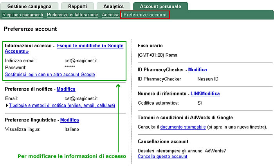Click the (GMT+01:00) Roma time zone text
The width and height of the screenshot is (274, 168).
pos(157,55)
